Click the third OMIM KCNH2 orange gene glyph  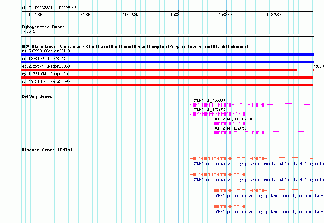[264, 190]
